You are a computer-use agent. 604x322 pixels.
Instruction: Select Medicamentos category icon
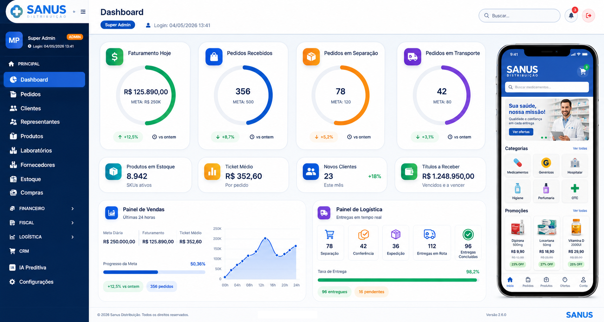click(x=517, y=163)
